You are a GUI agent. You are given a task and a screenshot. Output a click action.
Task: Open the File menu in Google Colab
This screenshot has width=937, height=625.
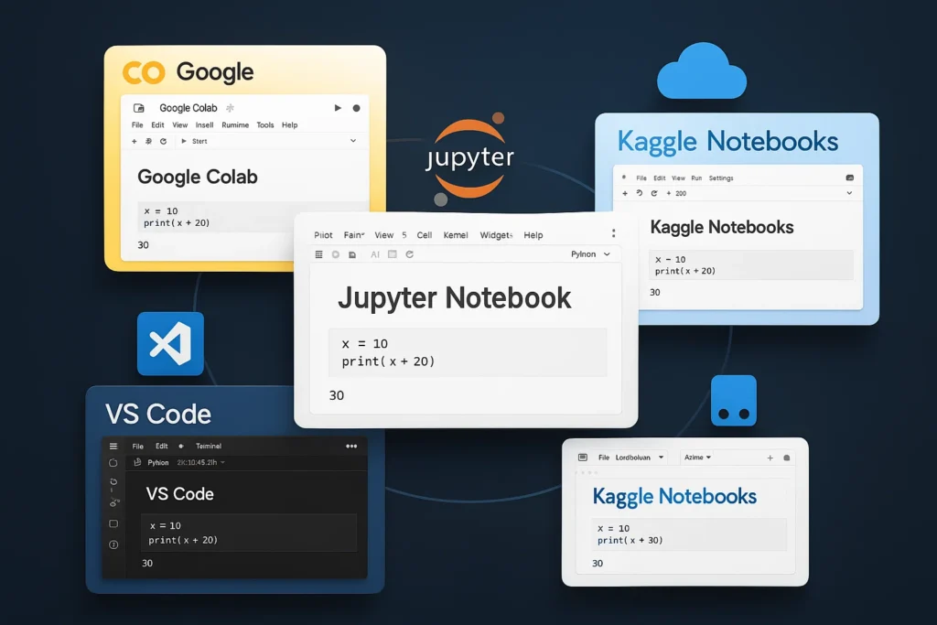click(x=137, y=124)
